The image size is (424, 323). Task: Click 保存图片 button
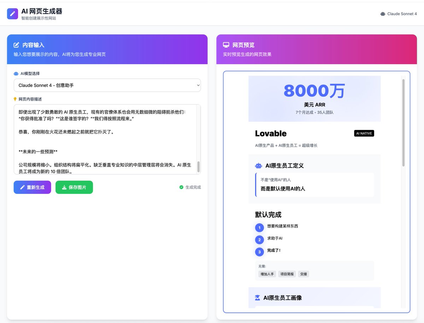click(x=74, y=187)
